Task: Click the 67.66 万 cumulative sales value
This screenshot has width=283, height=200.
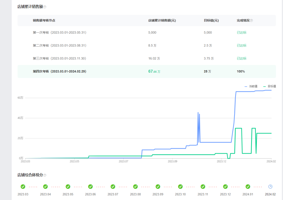Action: click(x=154, y=71)
